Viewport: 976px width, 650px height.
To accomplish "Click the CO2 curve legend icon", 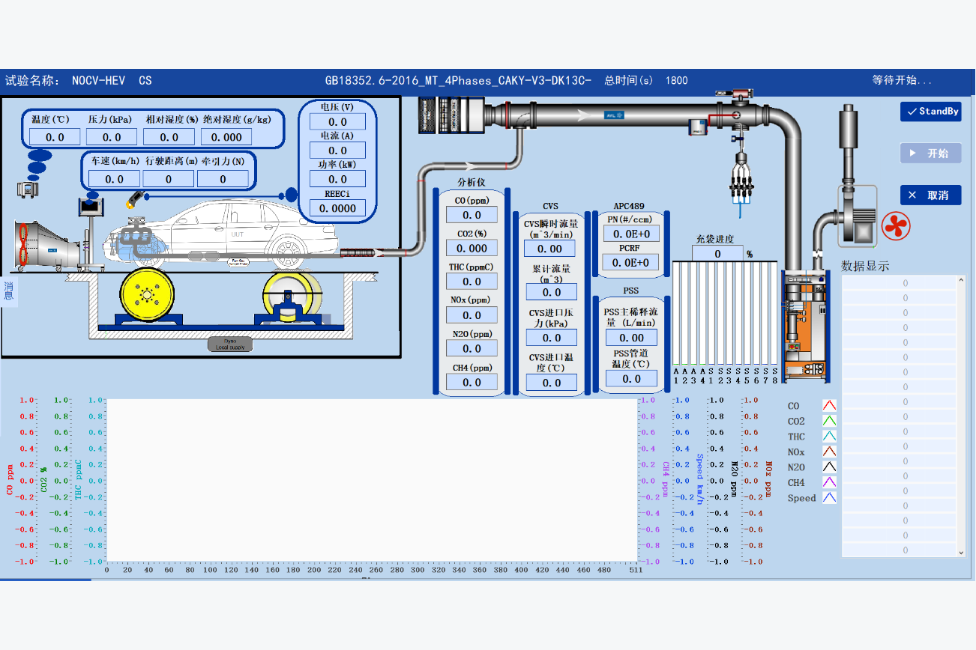I will [829, 421].
